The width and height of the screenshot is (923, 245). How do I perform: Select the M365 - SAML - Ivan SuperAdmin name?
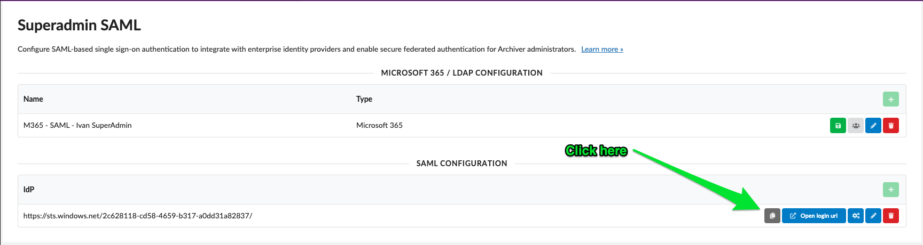pos(77,125)
